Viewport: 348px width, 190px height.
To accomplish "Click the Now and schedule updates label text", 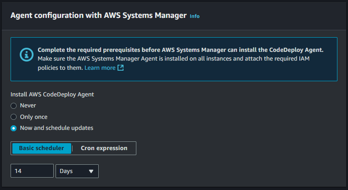I will pos(56,128).
